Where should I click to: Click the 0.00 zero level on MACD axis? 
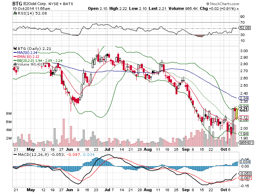coord(245,166)
